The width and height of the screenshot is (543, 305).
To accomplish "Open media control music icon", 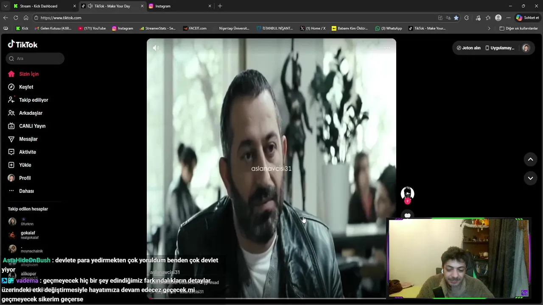I will [478, 18].
